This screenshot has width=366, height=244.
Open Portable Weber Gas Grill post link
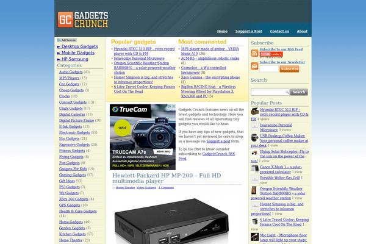(280, 178)
